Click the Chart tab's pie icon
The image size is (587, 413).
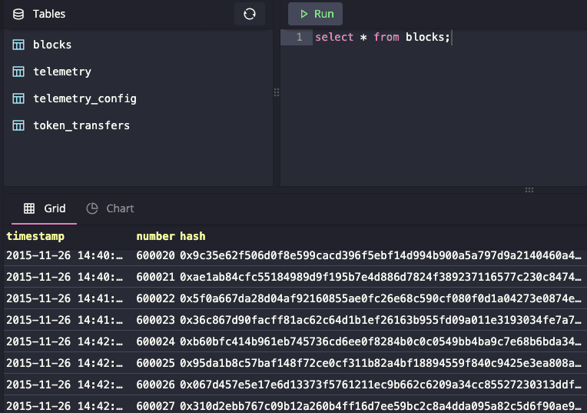[x=92, y=208]
